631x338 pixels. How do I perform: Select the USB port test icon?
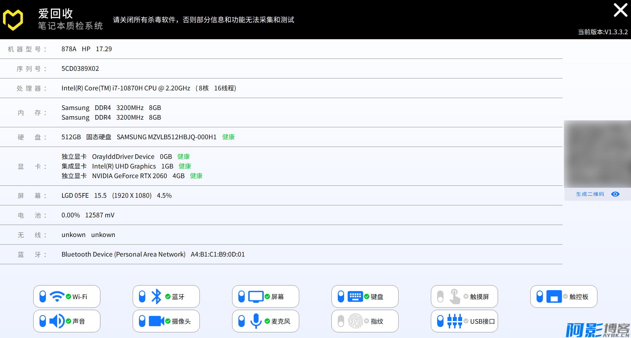point(454,321)
